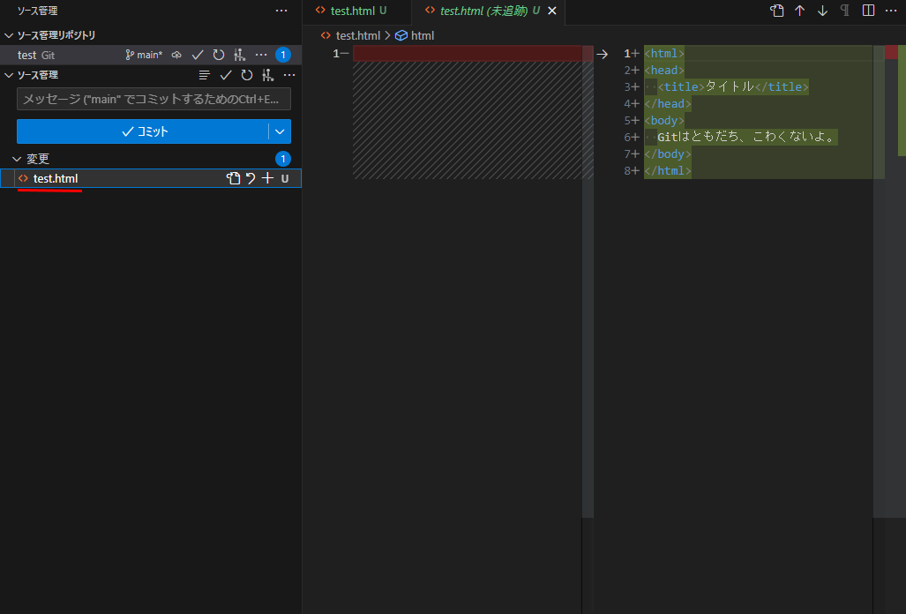Image resolution: width=906 pixels, height=614 pixels.
Task: Click the U untracked status on the test.html row
Action: 285,178
